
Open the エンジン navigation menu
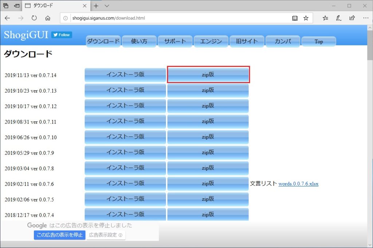(211, 41)
